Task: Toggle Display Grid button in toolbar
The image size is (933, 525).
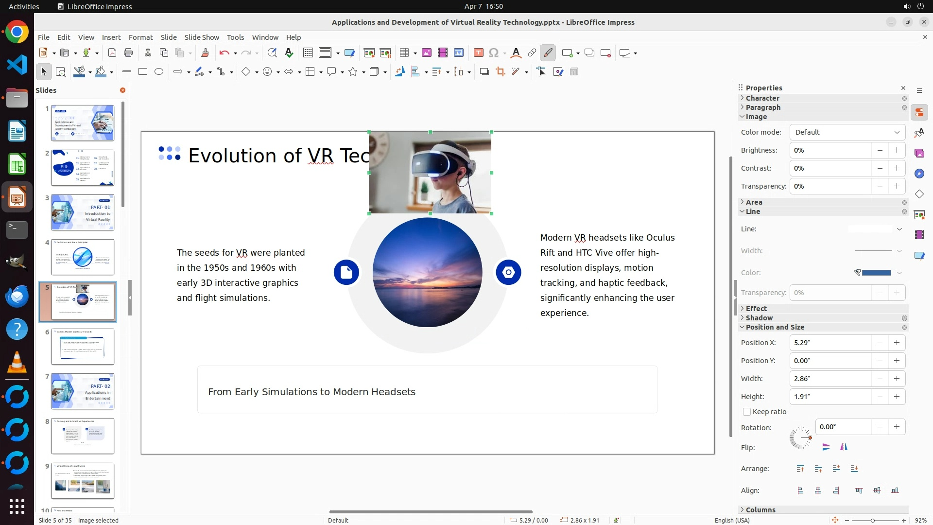Action: [x=308, y=53]
